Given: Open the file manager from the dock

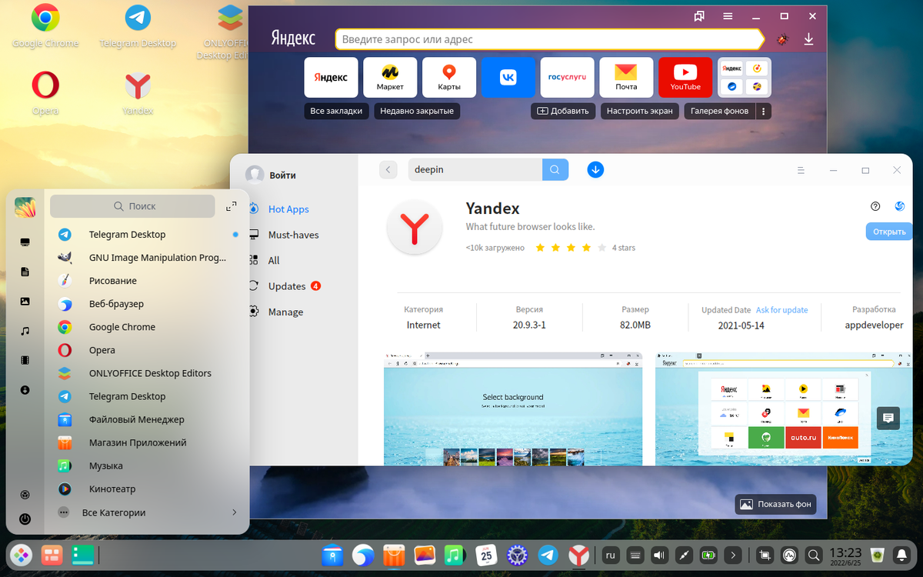Looking at the screenshot, I should (332, 555).
